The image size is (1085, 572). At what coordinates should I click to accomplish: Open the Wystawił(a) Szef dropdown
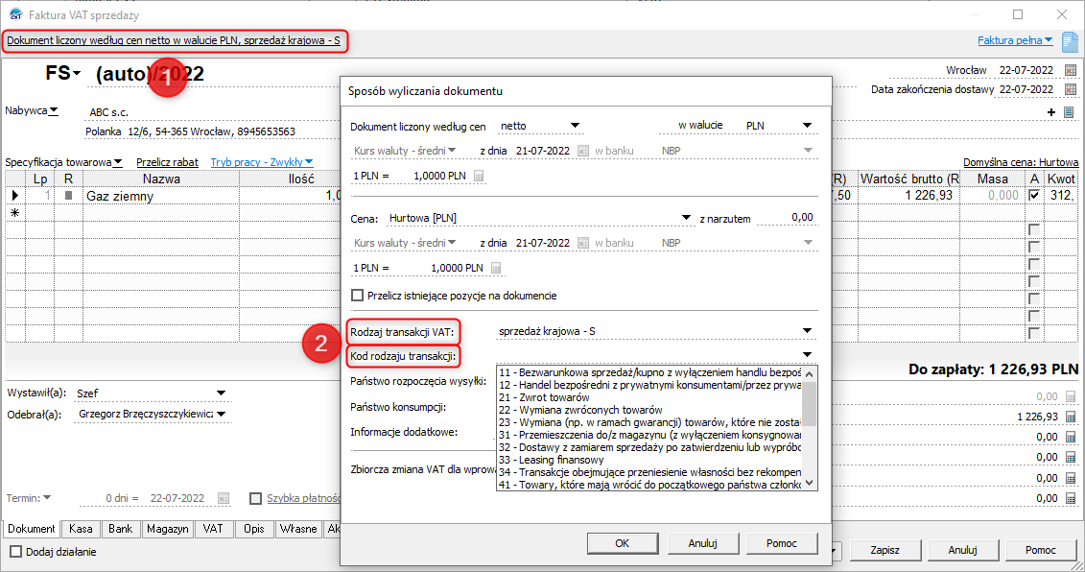[x=221, y=393]
